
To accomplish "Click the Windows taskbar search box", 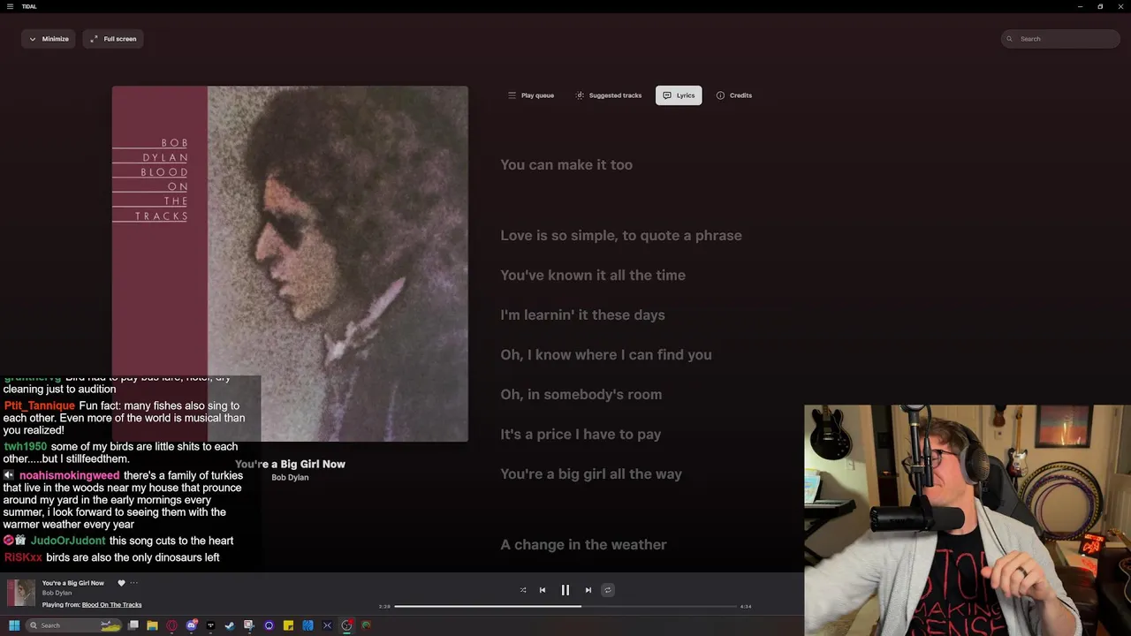I will pos(74,625).
